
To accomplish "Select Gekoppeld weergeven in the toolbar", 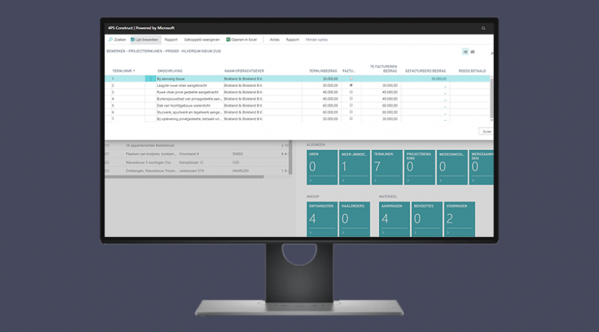I will tap(202, 40).
